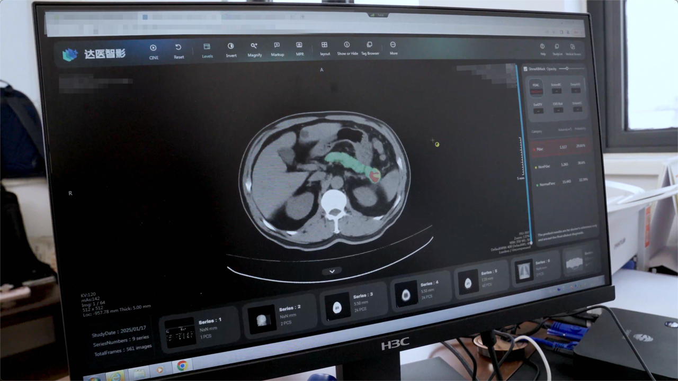Open Internet Explorer from the taskbar
Viewport: 678px width, 381px height.
click(115, 376)
